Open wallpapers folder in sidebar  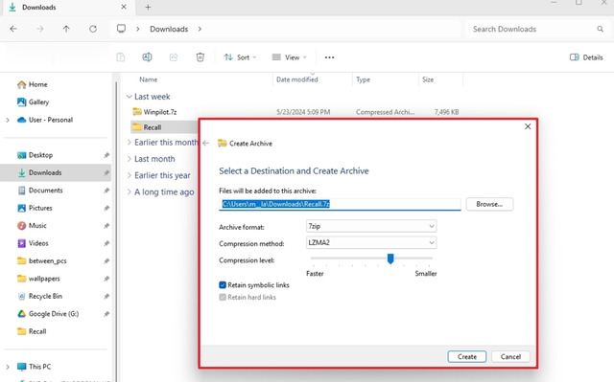point(44,279)
